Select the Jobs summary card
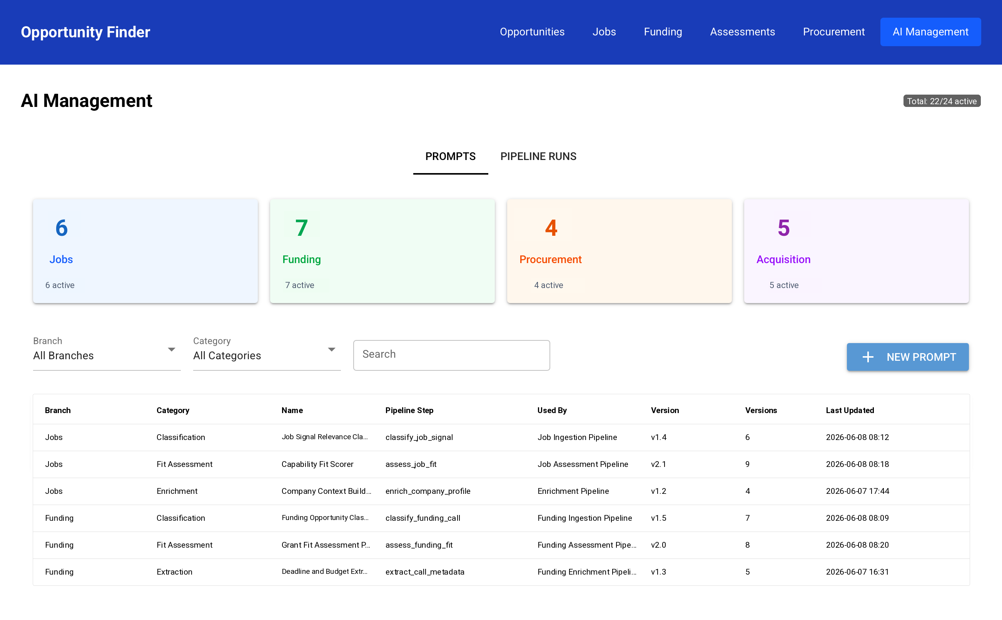 [145, 251]
